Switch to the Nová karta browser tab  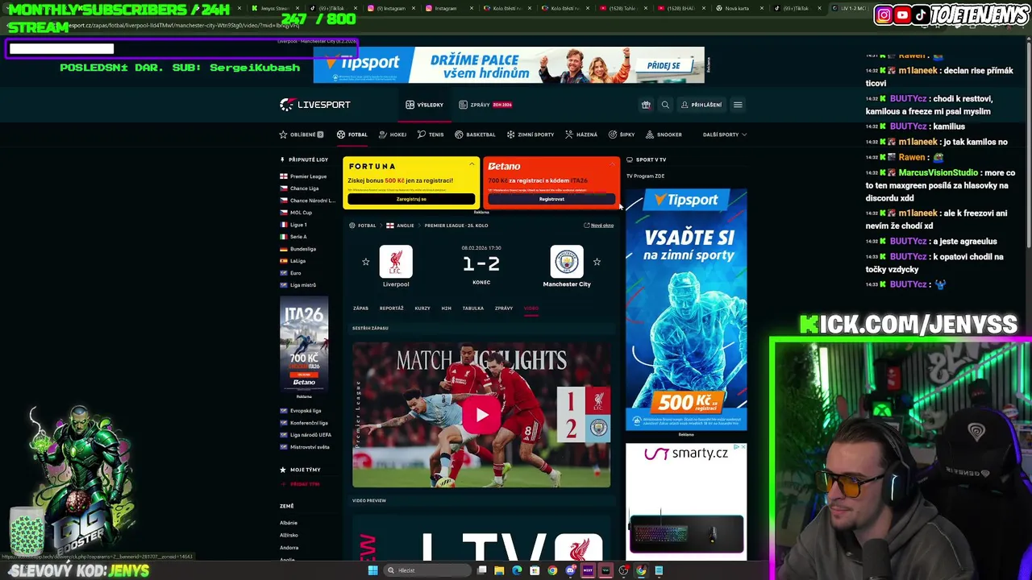(737, 8)
